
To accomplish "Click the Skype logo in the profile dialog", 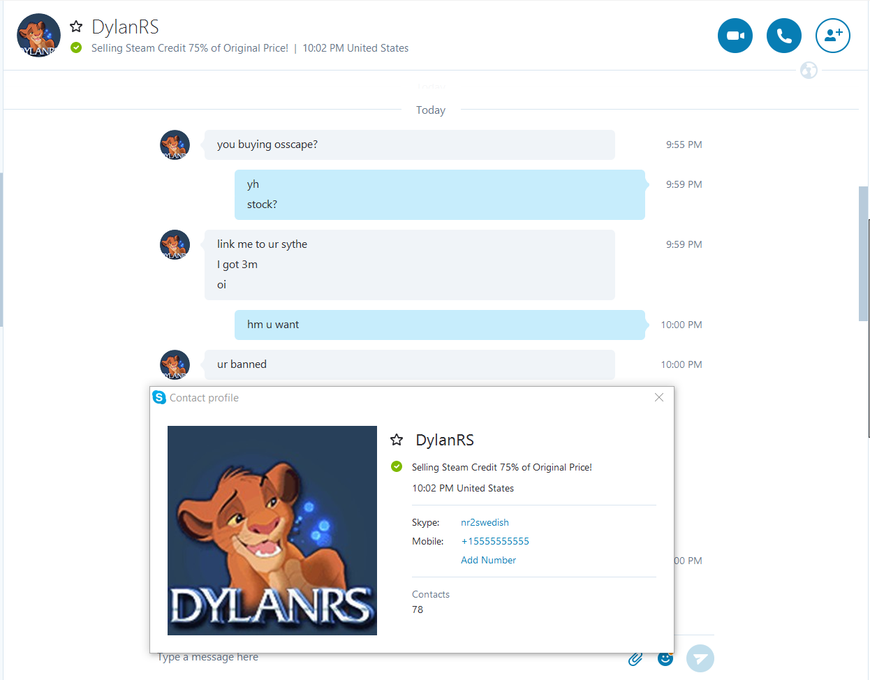I will coord(159,397).
